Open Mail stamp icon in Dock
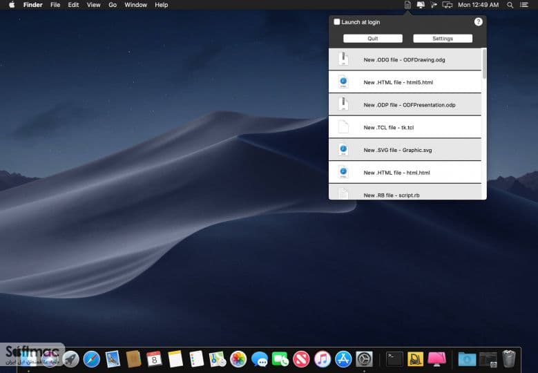 point(113,359)
